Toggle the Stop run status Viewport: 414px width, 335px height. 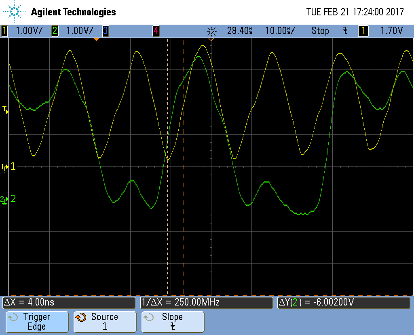coord(320,31)
